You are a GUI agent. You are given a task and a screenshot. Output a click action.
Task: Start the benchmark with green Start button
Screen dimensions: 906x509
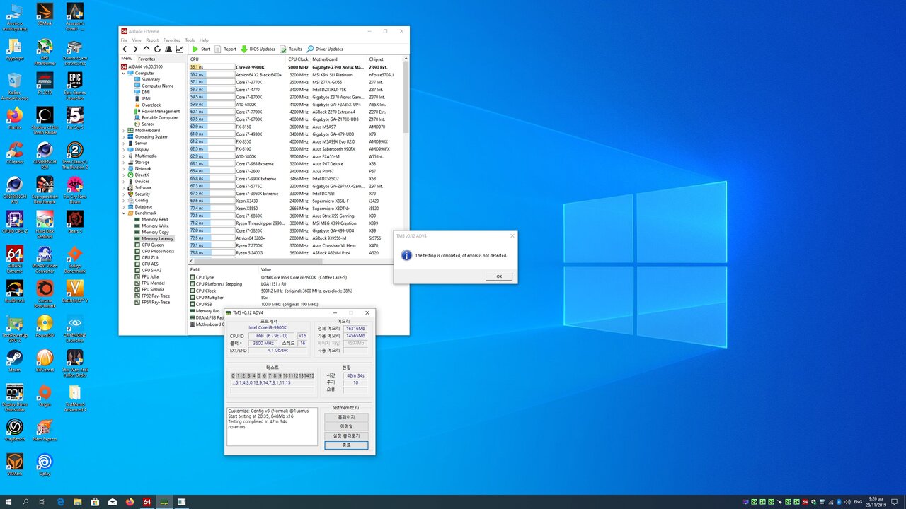pos(200,49)
